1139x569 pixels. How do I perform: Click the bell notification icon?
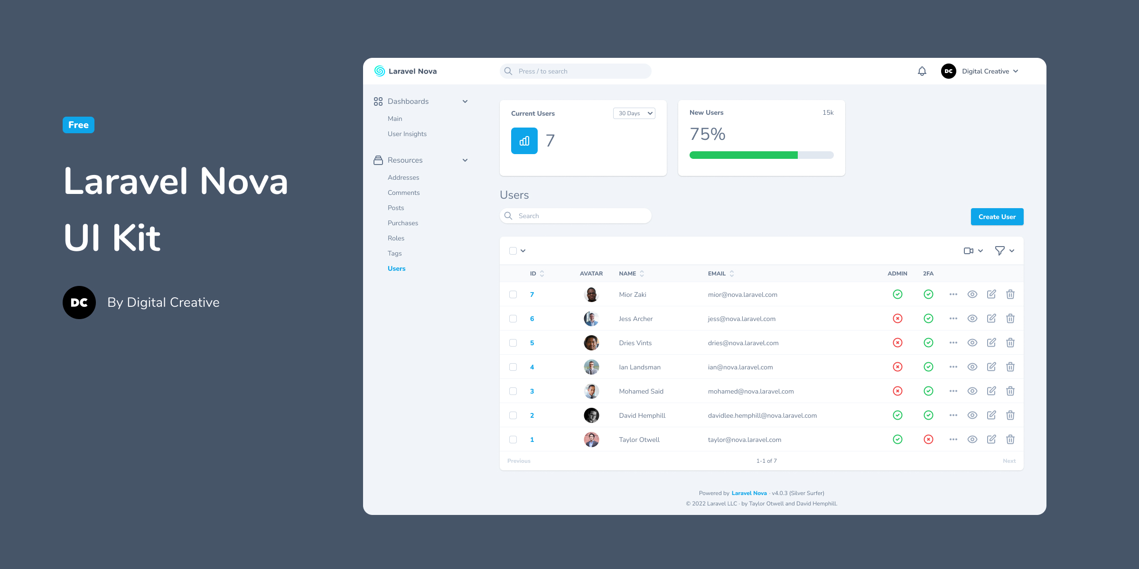tap(920, 70)
